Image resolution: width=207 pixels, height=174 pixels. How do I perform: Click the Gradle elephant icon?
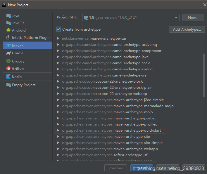[x=8, y=53]
